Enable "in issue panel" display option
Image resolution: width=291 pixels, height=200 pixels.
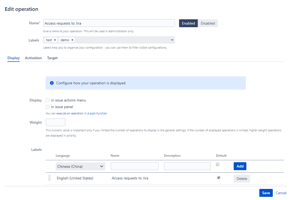[47, 106]
